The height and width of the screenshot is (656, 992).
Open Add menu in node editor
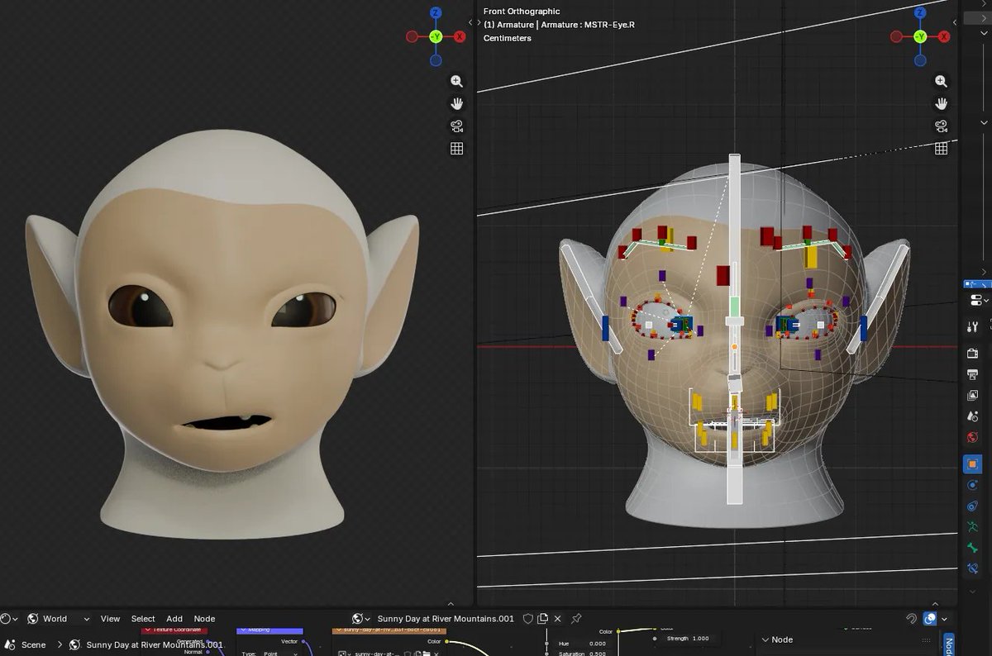pos(174,618)
